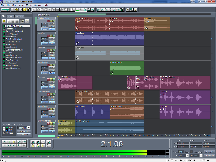Pause playback with the yellow pause button

click(x=14, y=142)
